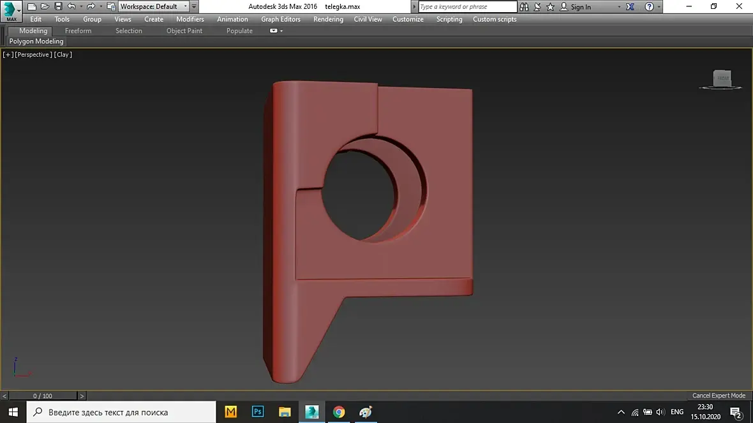Click the Favorites star icon
The width and height of the screenshot is (753, 423).
click(x=551, y=7)
